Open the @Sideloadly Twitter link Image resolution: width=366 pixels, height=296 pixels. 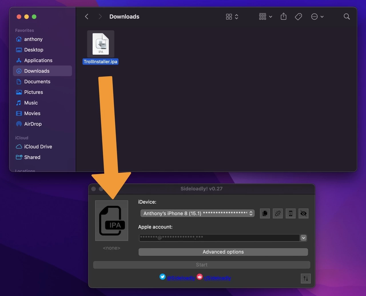click(181, 278)
